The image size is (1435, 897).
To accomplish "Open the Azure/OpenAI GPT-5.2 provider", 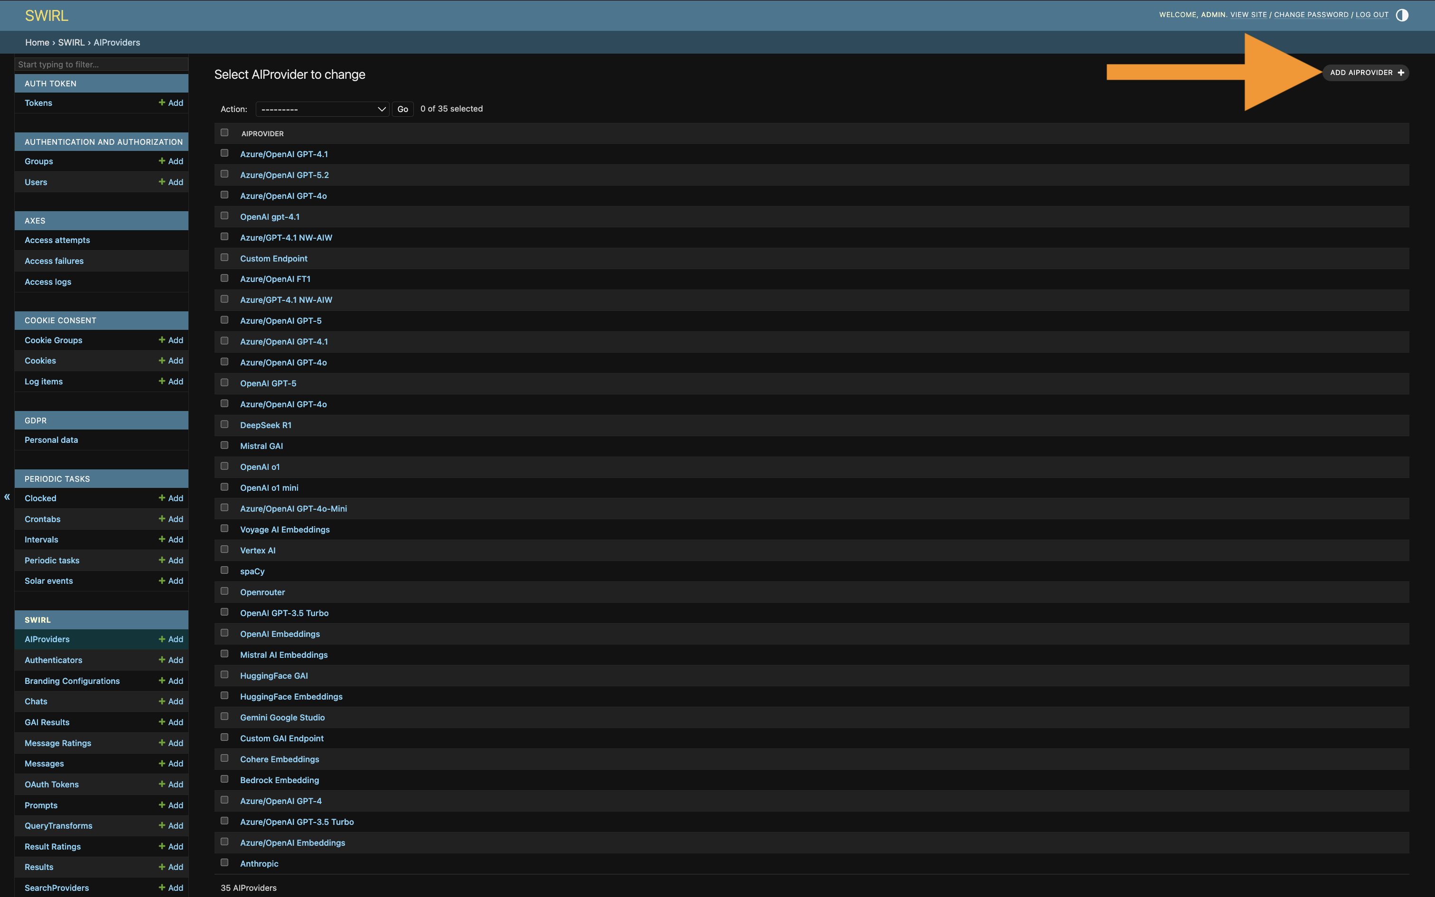I will (x=285, y=175).
